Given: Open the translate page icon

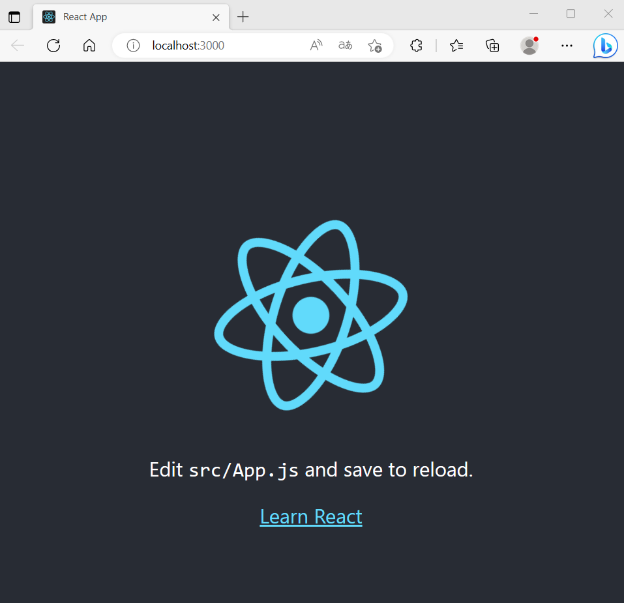Looking at the screenshot, I should coord(345,46).
